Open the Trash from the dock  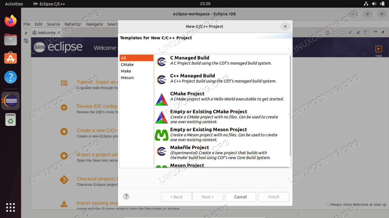pos(10,120)
